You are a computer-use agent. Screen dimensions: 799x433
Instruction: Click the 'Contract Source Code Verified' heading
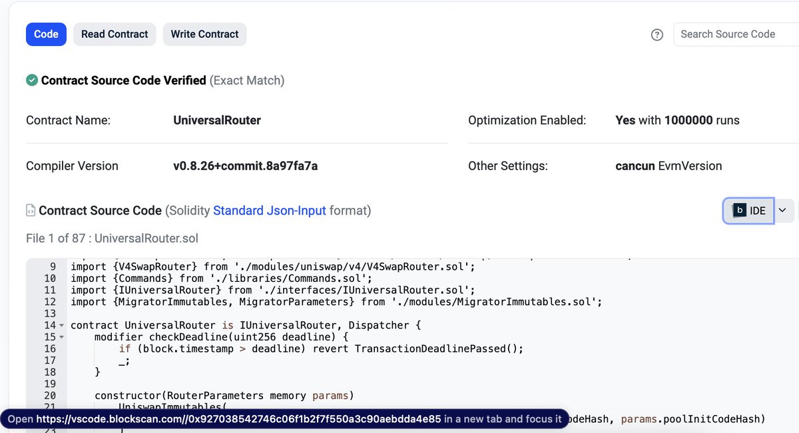pos(124,81)
